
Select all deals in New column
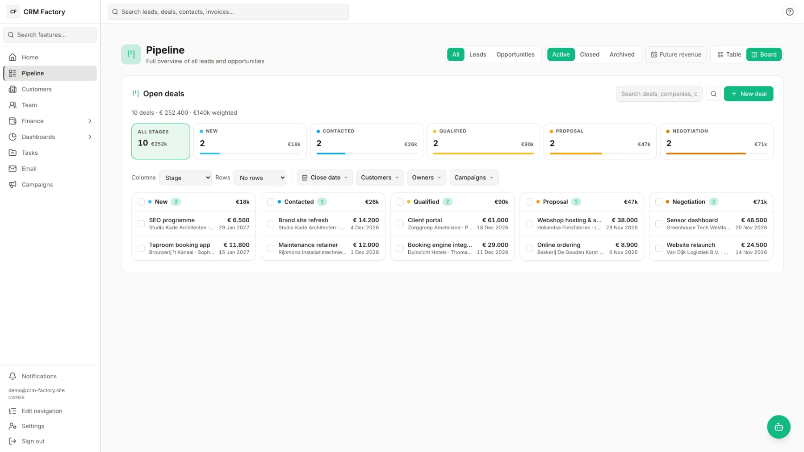(x=141, y=202)
